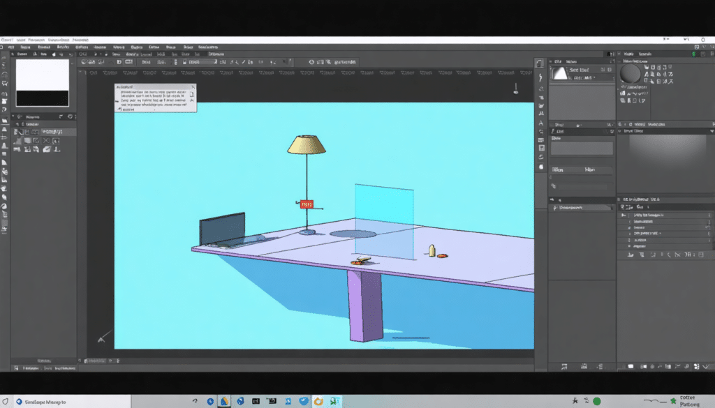Click the black and white preview thumbnail
Image resolution: width=715 pixels, height=408 pixels.
pyautogui.click(x=43, y=83)
